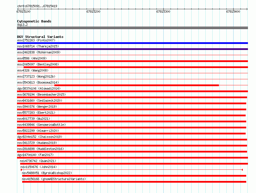
Task: Click esv3543613 (Boomsma2014) variant label
Action: point(38,82)
